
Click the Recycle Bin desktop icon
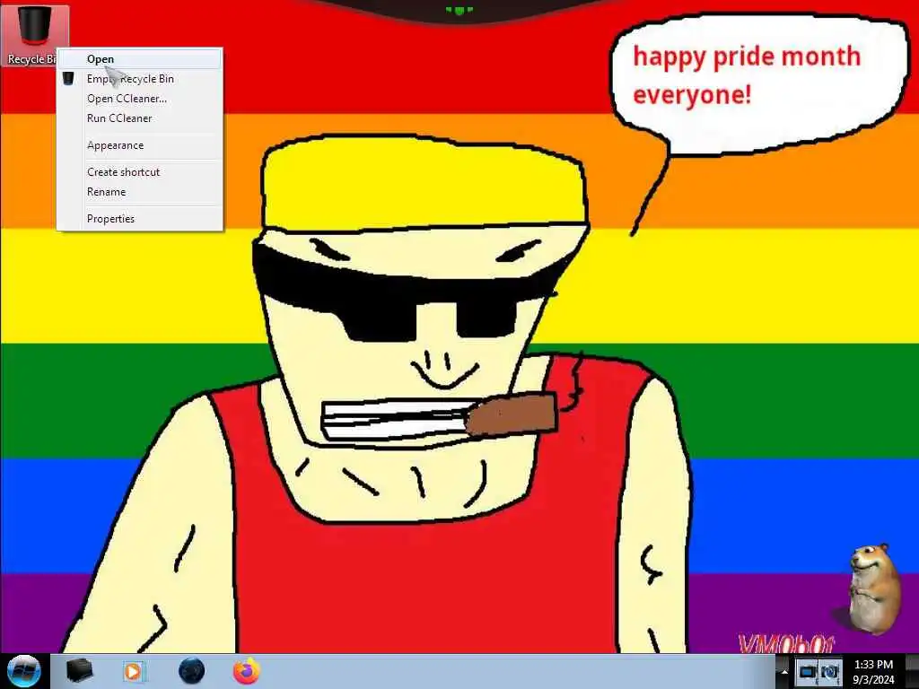point(34,35)
